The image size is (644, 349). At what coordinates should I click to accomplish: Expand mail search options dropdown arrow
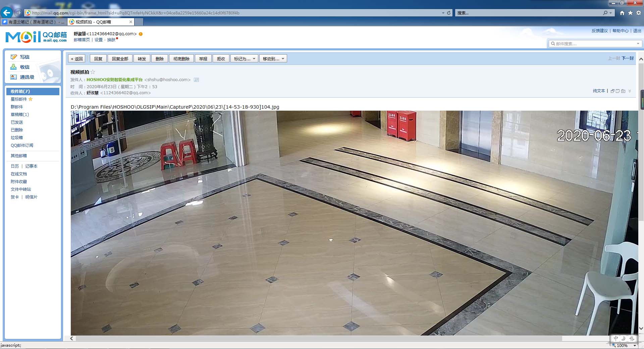638,44
